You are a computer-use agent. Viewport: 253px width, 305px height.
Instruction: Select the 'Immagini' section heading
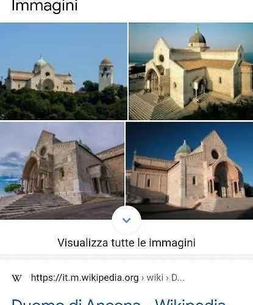pyautogui.click(x=45, y=5)
